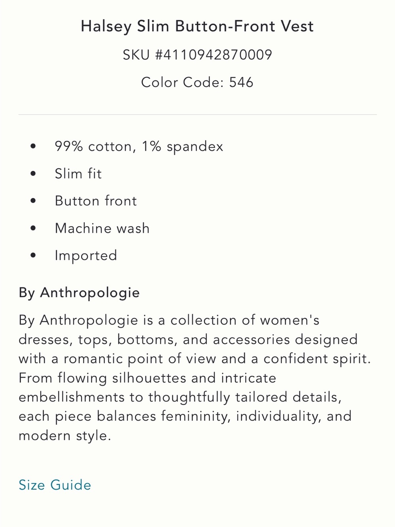The height and width of the screenshot is (527, 395).
Task: Click the horizontal divider under Color Code
Action: [197, 115]
